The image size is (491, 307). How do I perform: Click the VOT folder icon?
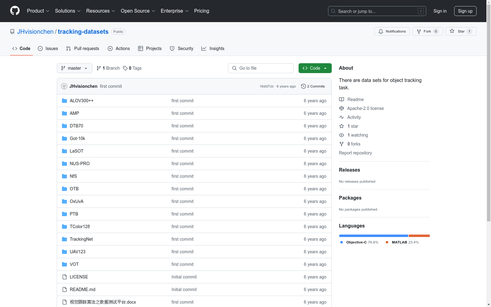click(64, 264)
